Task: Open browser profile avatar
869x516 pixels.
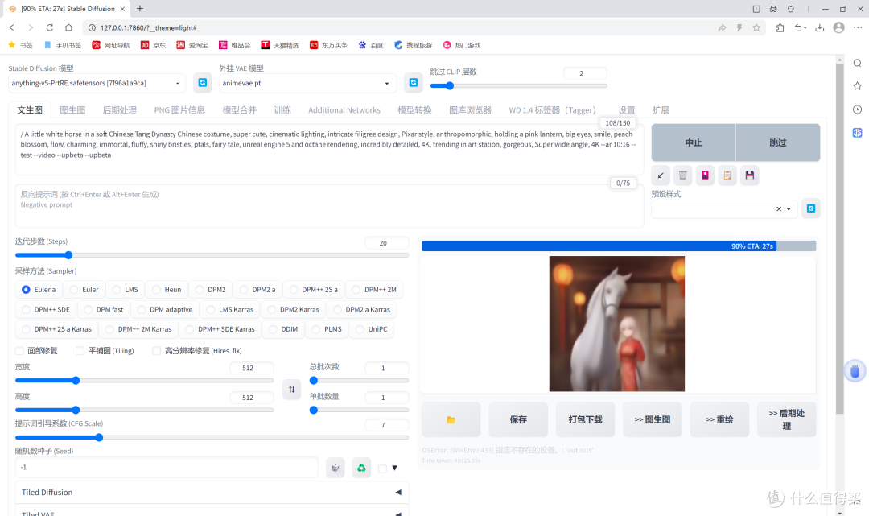Action: point(838,27)
